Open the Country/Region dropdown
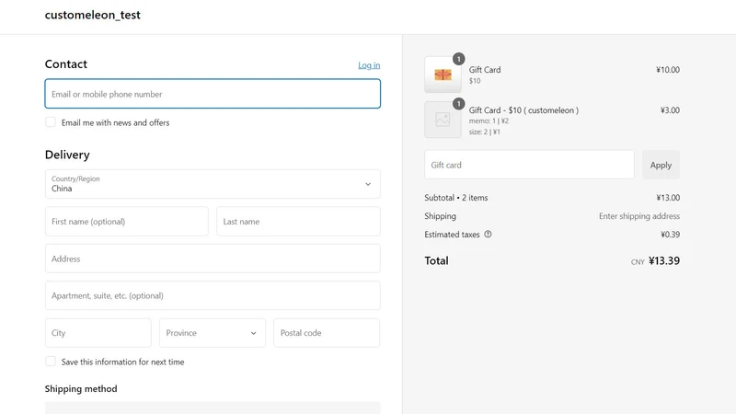 pyautogui.click(x=213, y=184)
